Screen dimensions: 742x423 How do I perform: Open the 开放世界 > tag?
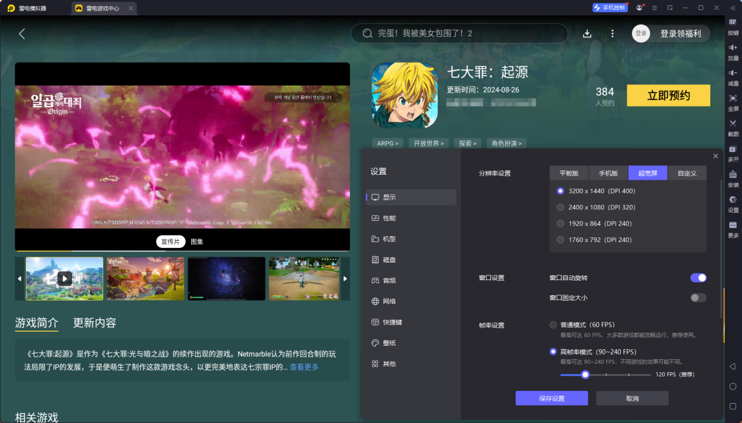(428, 143)
